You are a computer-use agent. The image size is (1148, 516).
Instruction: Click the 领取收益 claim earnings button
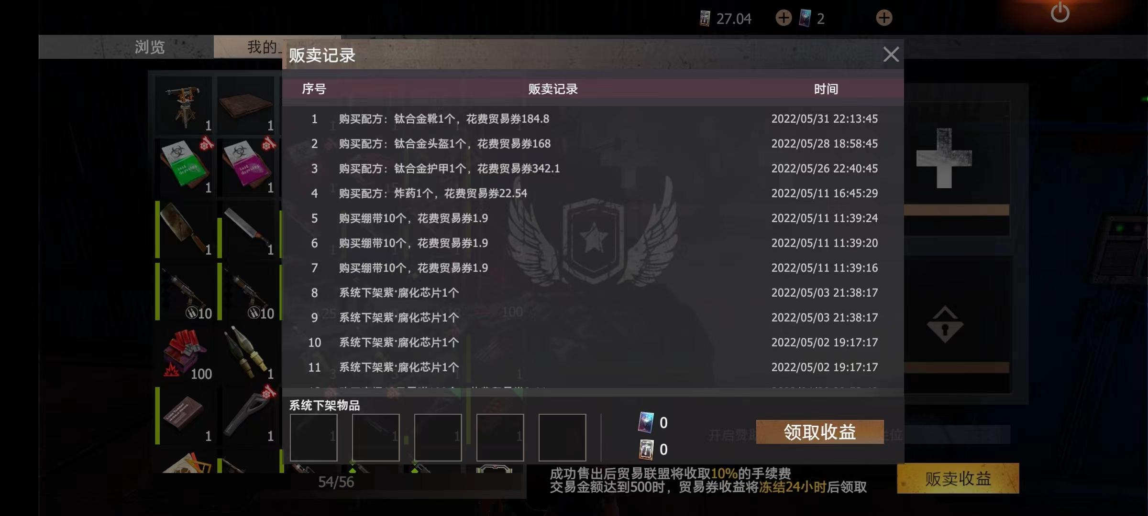click(820, 432)
